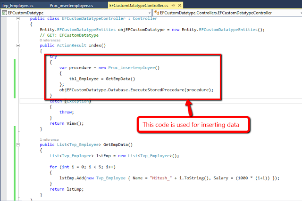Click the 'return lstEmp;' statement
Viewport: 302px width, 201px height.
(67, 189)
